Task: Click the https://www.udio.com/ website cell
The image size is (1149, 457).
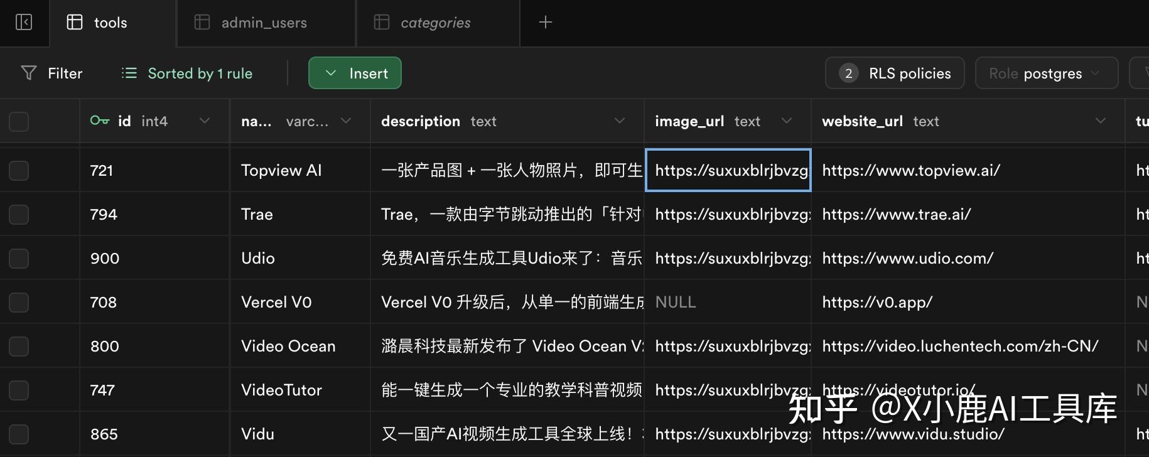Action: pyautogui.click(x=968, y=258)
